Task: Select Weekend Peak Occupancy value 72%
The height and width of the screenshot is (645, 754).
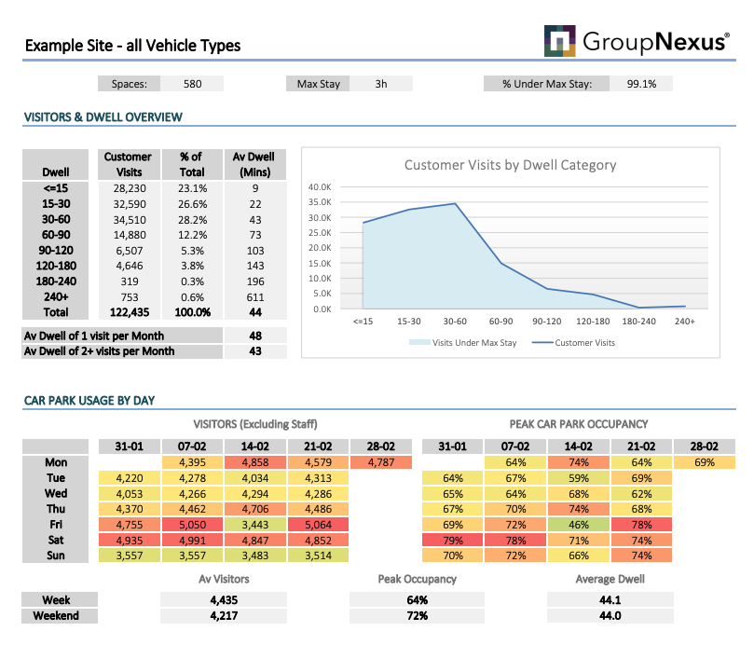Action: [x=417, y=616]
